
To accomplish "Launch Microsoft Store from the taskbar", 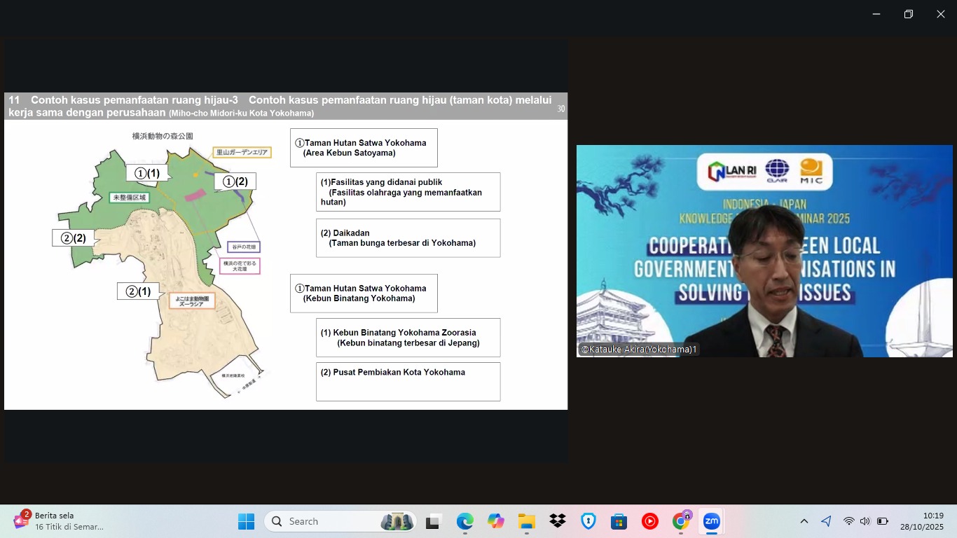I will 619,521.
